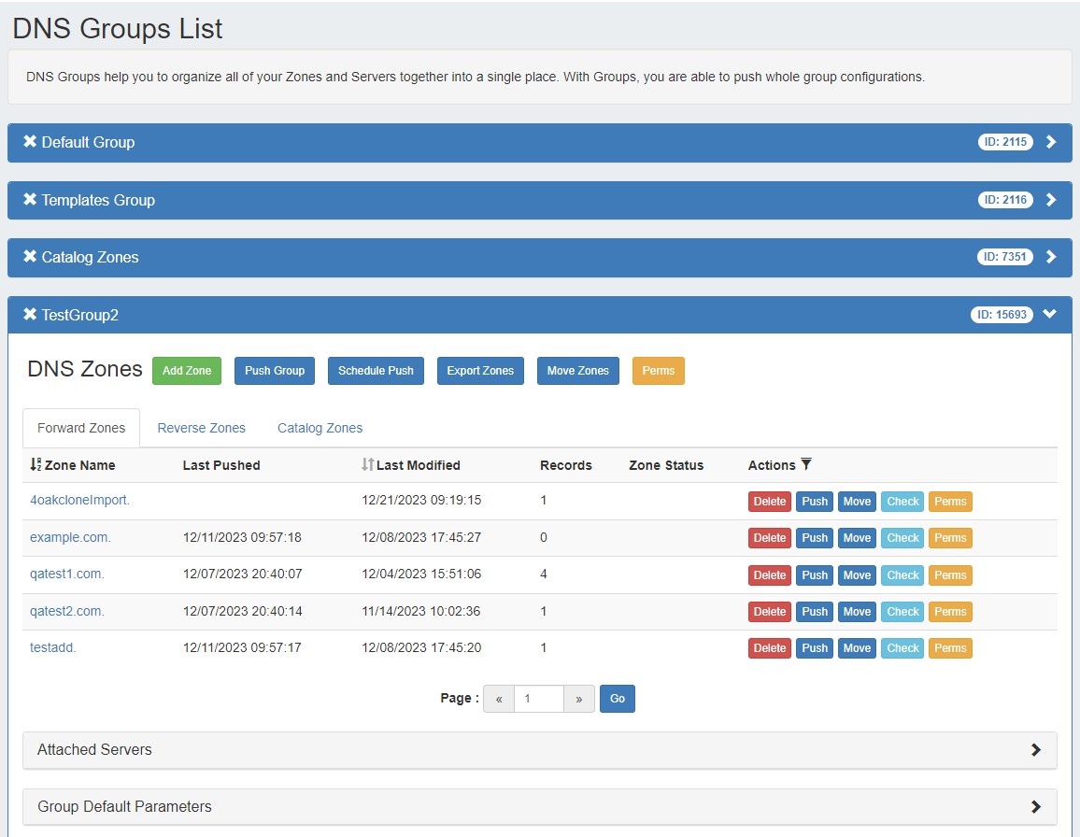Viewport: 1080px width, 837px height.
Task: Click the X icon beside Catalog Zones group
Action: [x=30, y=257]
